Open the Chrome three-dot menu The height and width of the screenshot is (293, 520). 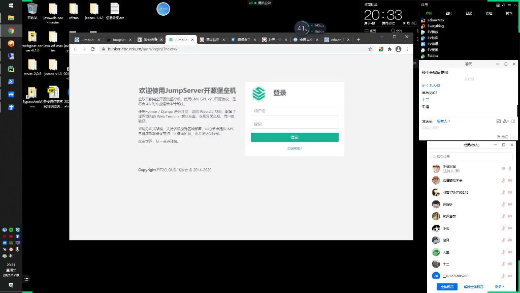pyautogui.click(x=407, y=49)
